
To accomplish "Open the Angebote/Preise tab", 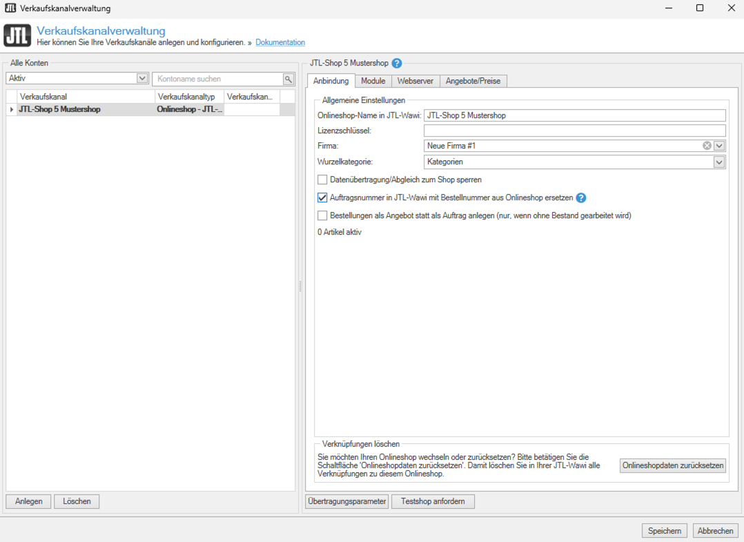I will click(473, 81).
